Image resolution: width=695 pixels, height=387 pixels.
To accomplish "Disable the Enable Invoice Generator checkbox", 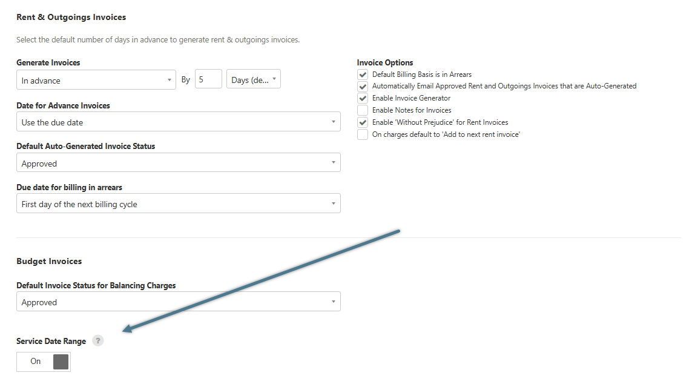I will coord(363,98).
